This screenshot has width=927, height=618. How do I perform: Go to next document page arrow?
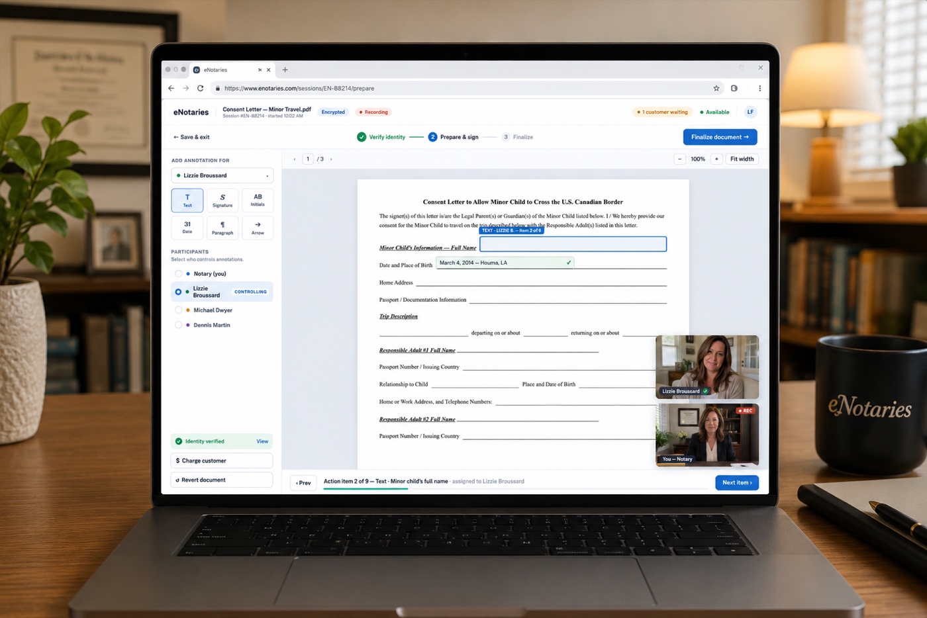pyautogui.click(x=331, y=159)
